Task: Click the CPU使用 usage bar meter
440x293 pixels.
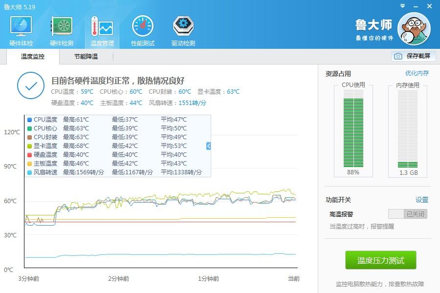Action: click(x=353, y=132)
